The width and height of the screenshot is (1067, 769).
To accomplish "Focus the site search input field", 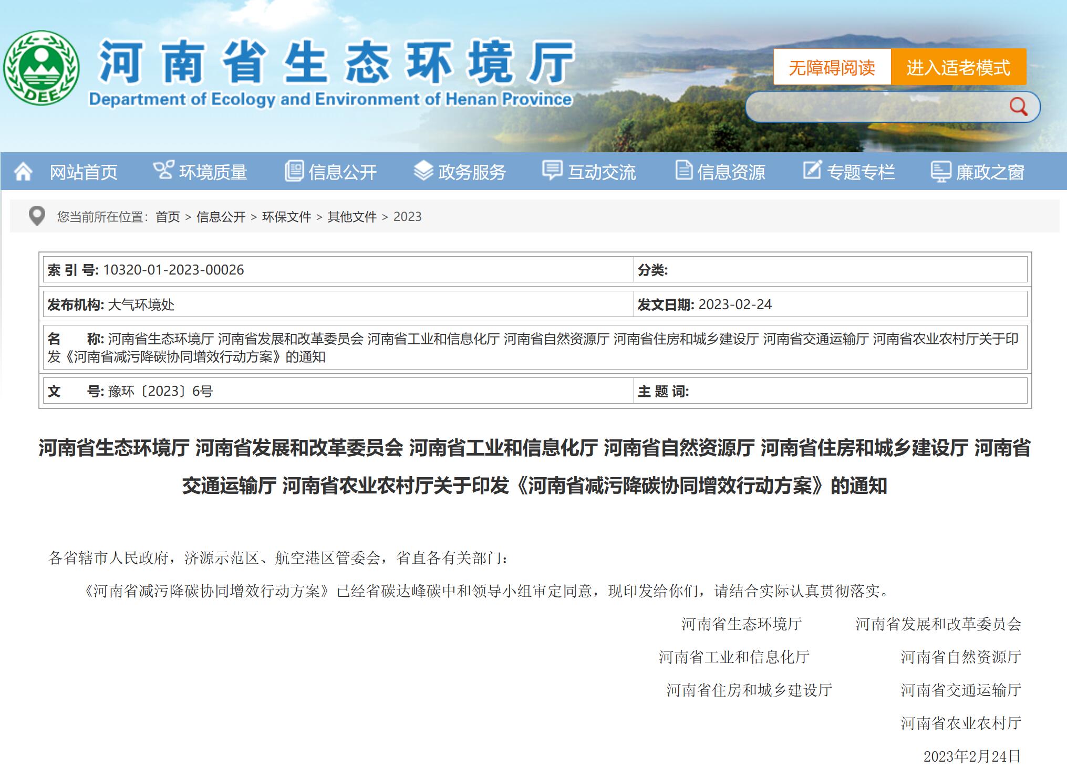I will (875, 107).
